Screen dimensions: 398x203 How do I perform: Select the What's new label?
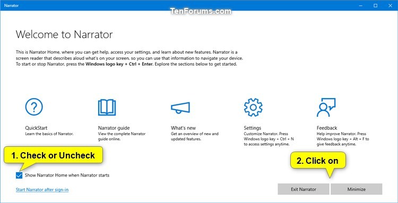coord(183,128)
